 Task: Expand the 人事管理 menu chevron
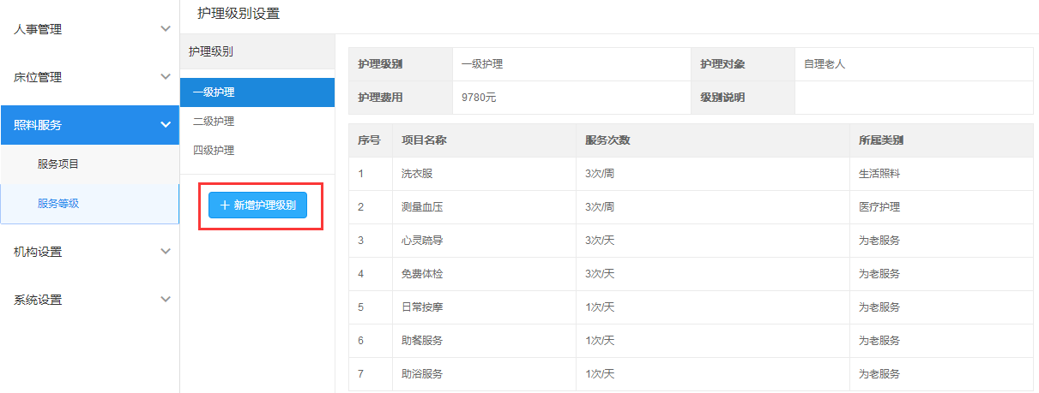tap(166, 29)
